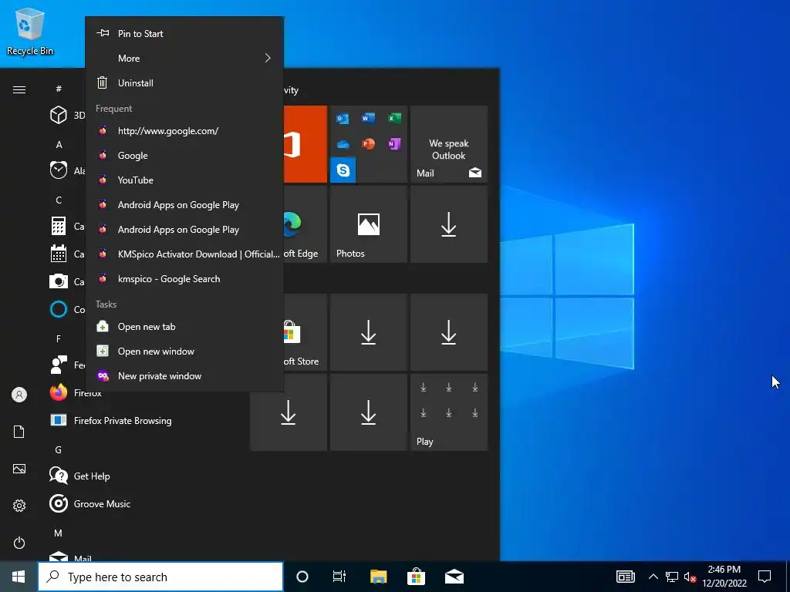Expand the More submenu arrow
The width and height of the screenshot is (790, 592).
[268, 59]
